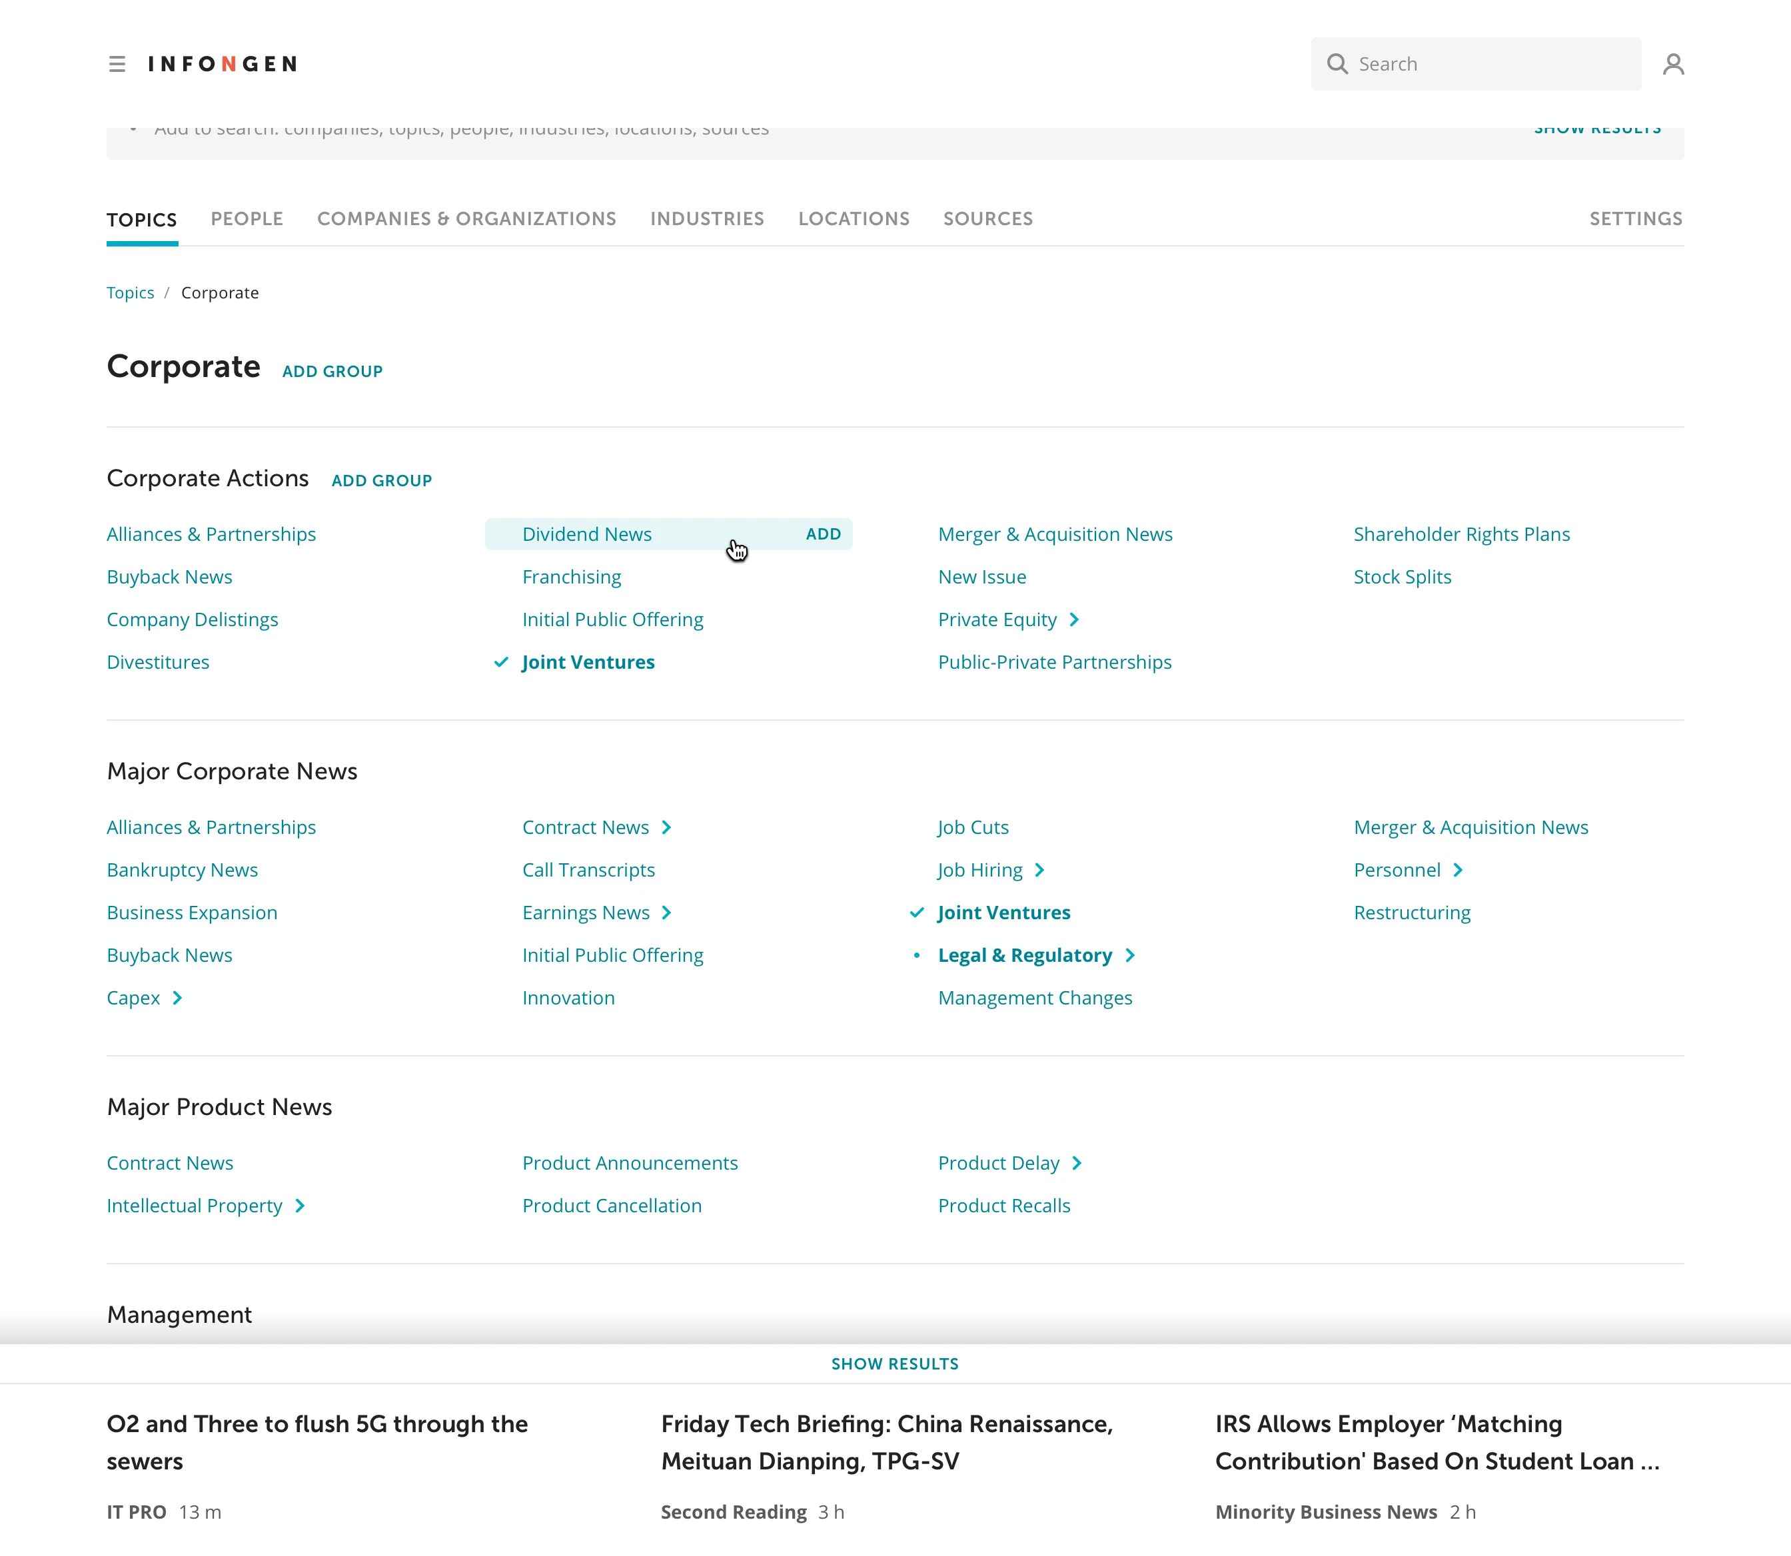This screenshot has height=1556, width=1791.
Task: Open the hamburger menu icon
Action: [117, 64]
